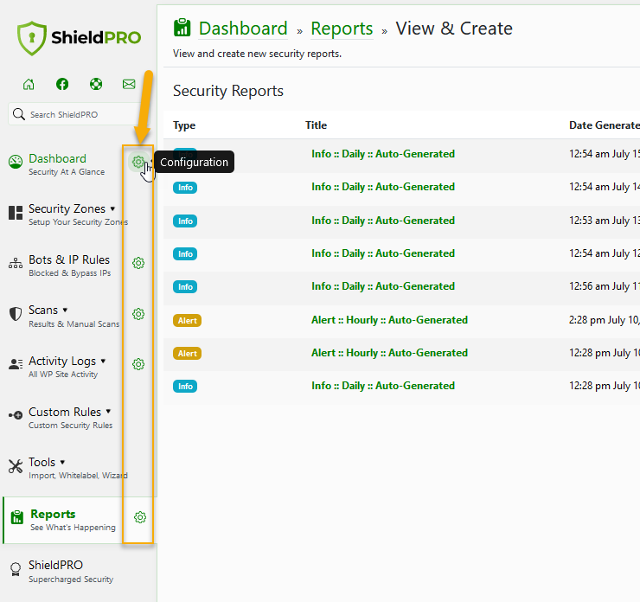Click the breadcrumb reports clipboard icon
640x602 pixels.
pyautogui.click(x=182, y=28)
